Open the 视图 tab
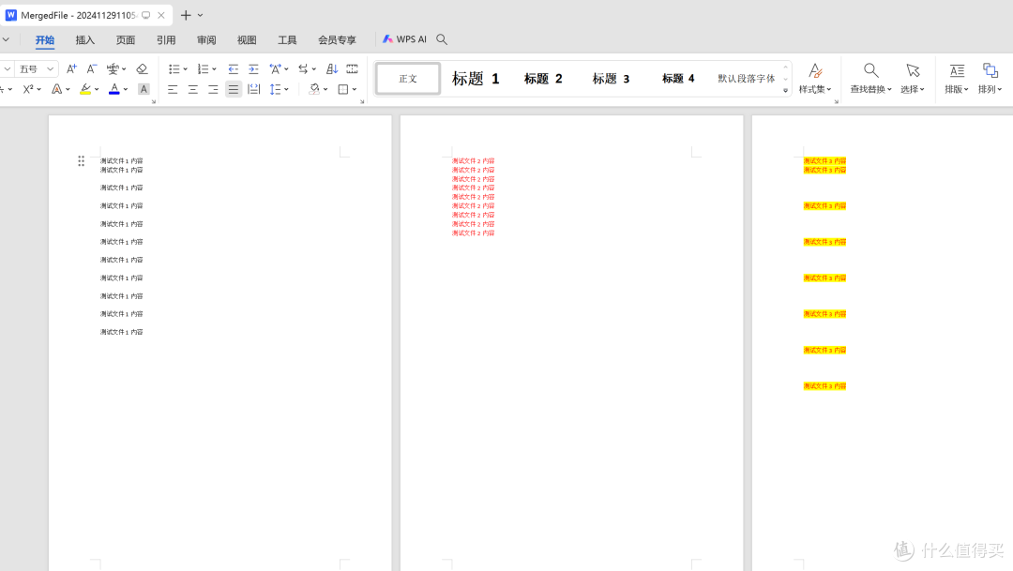1013x571 pixels. pyautogui.click(x=247, y=40)
